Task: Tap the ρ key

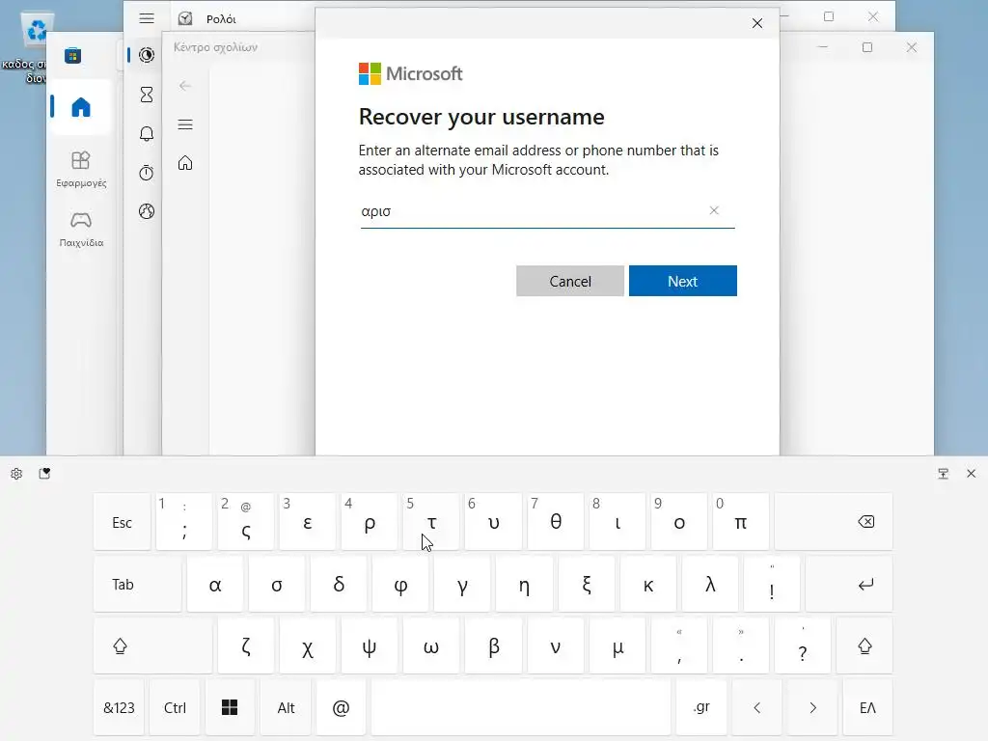Action: pos(370,522)
